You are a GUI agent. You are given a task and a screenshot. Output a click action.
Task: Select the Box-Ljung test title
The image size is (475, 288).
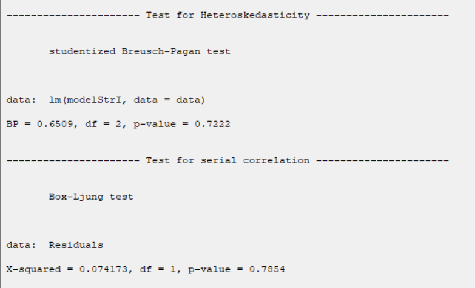(91, 197)
